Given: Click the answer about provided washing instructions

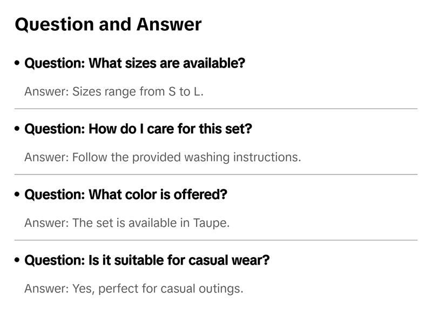Looking at the screenshot, I should 163,157.
